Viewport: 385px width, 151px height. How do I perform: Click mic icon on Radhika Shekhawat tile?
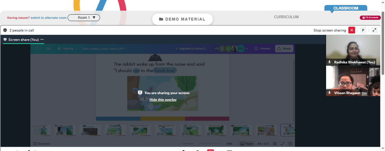coord(330,62)
